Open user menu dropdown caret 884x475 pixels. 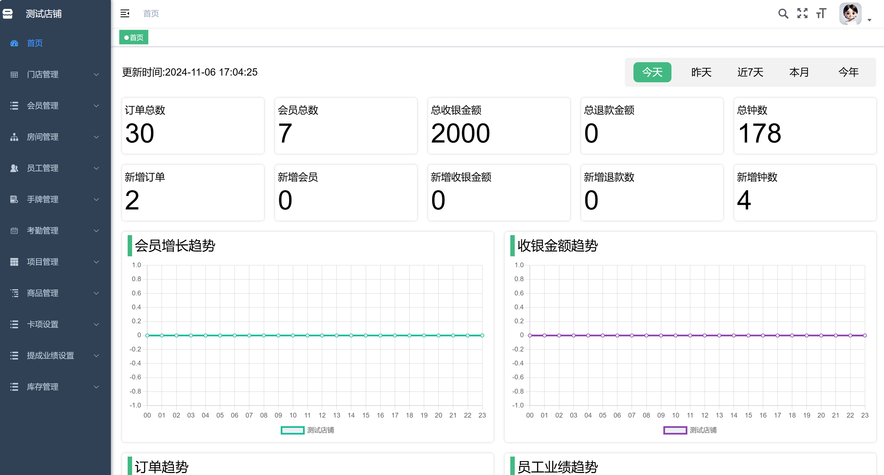(x=869, y=20)
